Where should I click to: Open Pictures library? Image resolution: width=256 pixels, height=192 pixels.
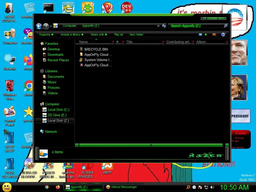[53, 88]
